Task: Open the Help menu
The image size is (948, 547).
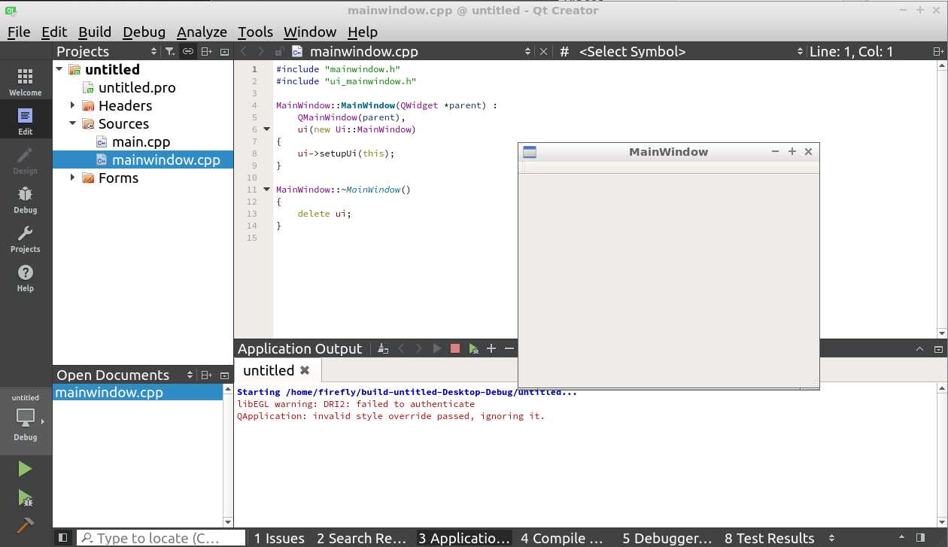Action: coord(363,32)
